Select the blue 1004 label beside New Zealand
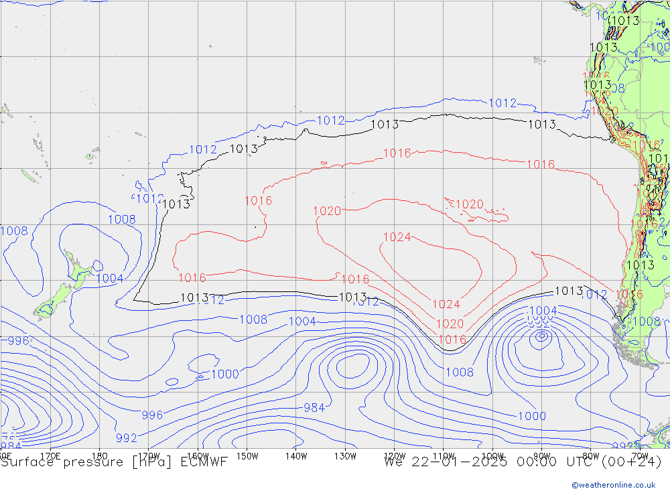The width and height of the screenshot is (670, 491). pos(110,278)
